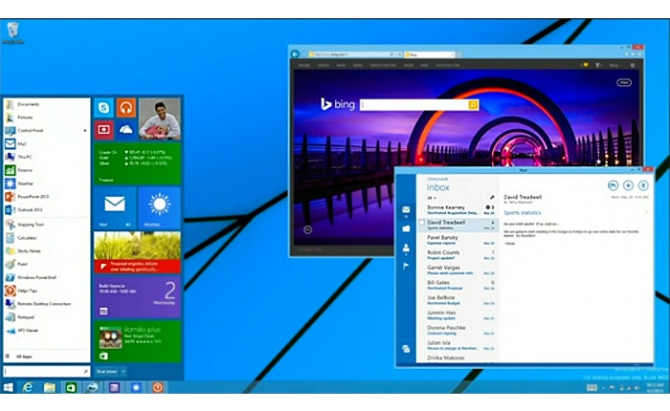Screen dimensions: 670x411
Task: Click the Windows Start button on taskbar
Action: tap(8, 387)
